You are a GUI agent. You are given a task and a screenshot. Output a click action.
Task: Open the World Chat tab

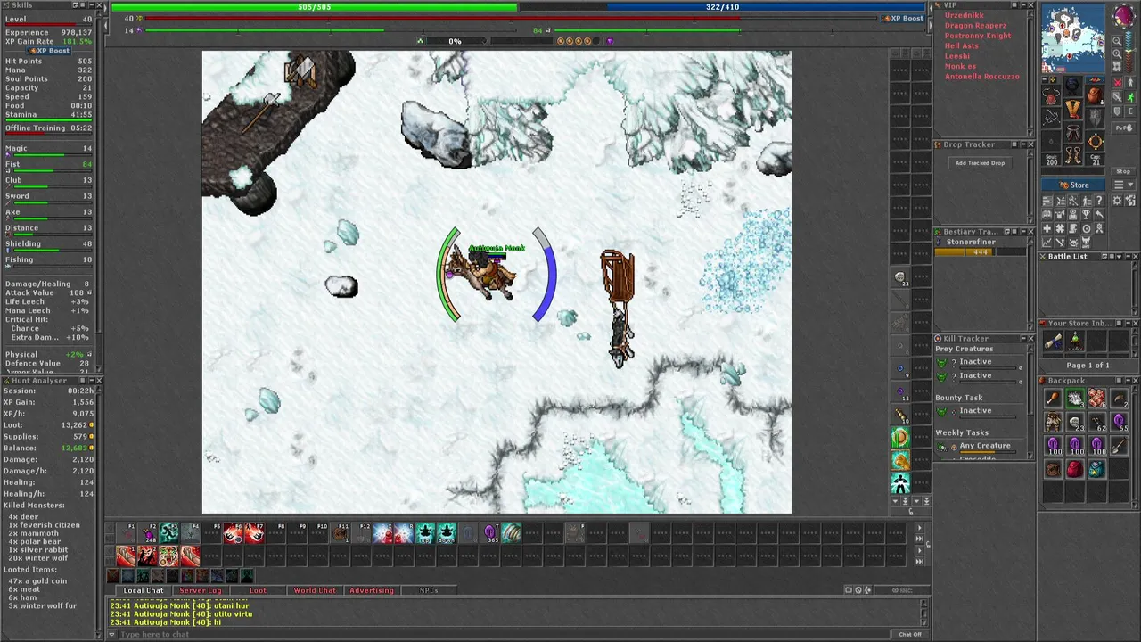click(x=315, y=590)
